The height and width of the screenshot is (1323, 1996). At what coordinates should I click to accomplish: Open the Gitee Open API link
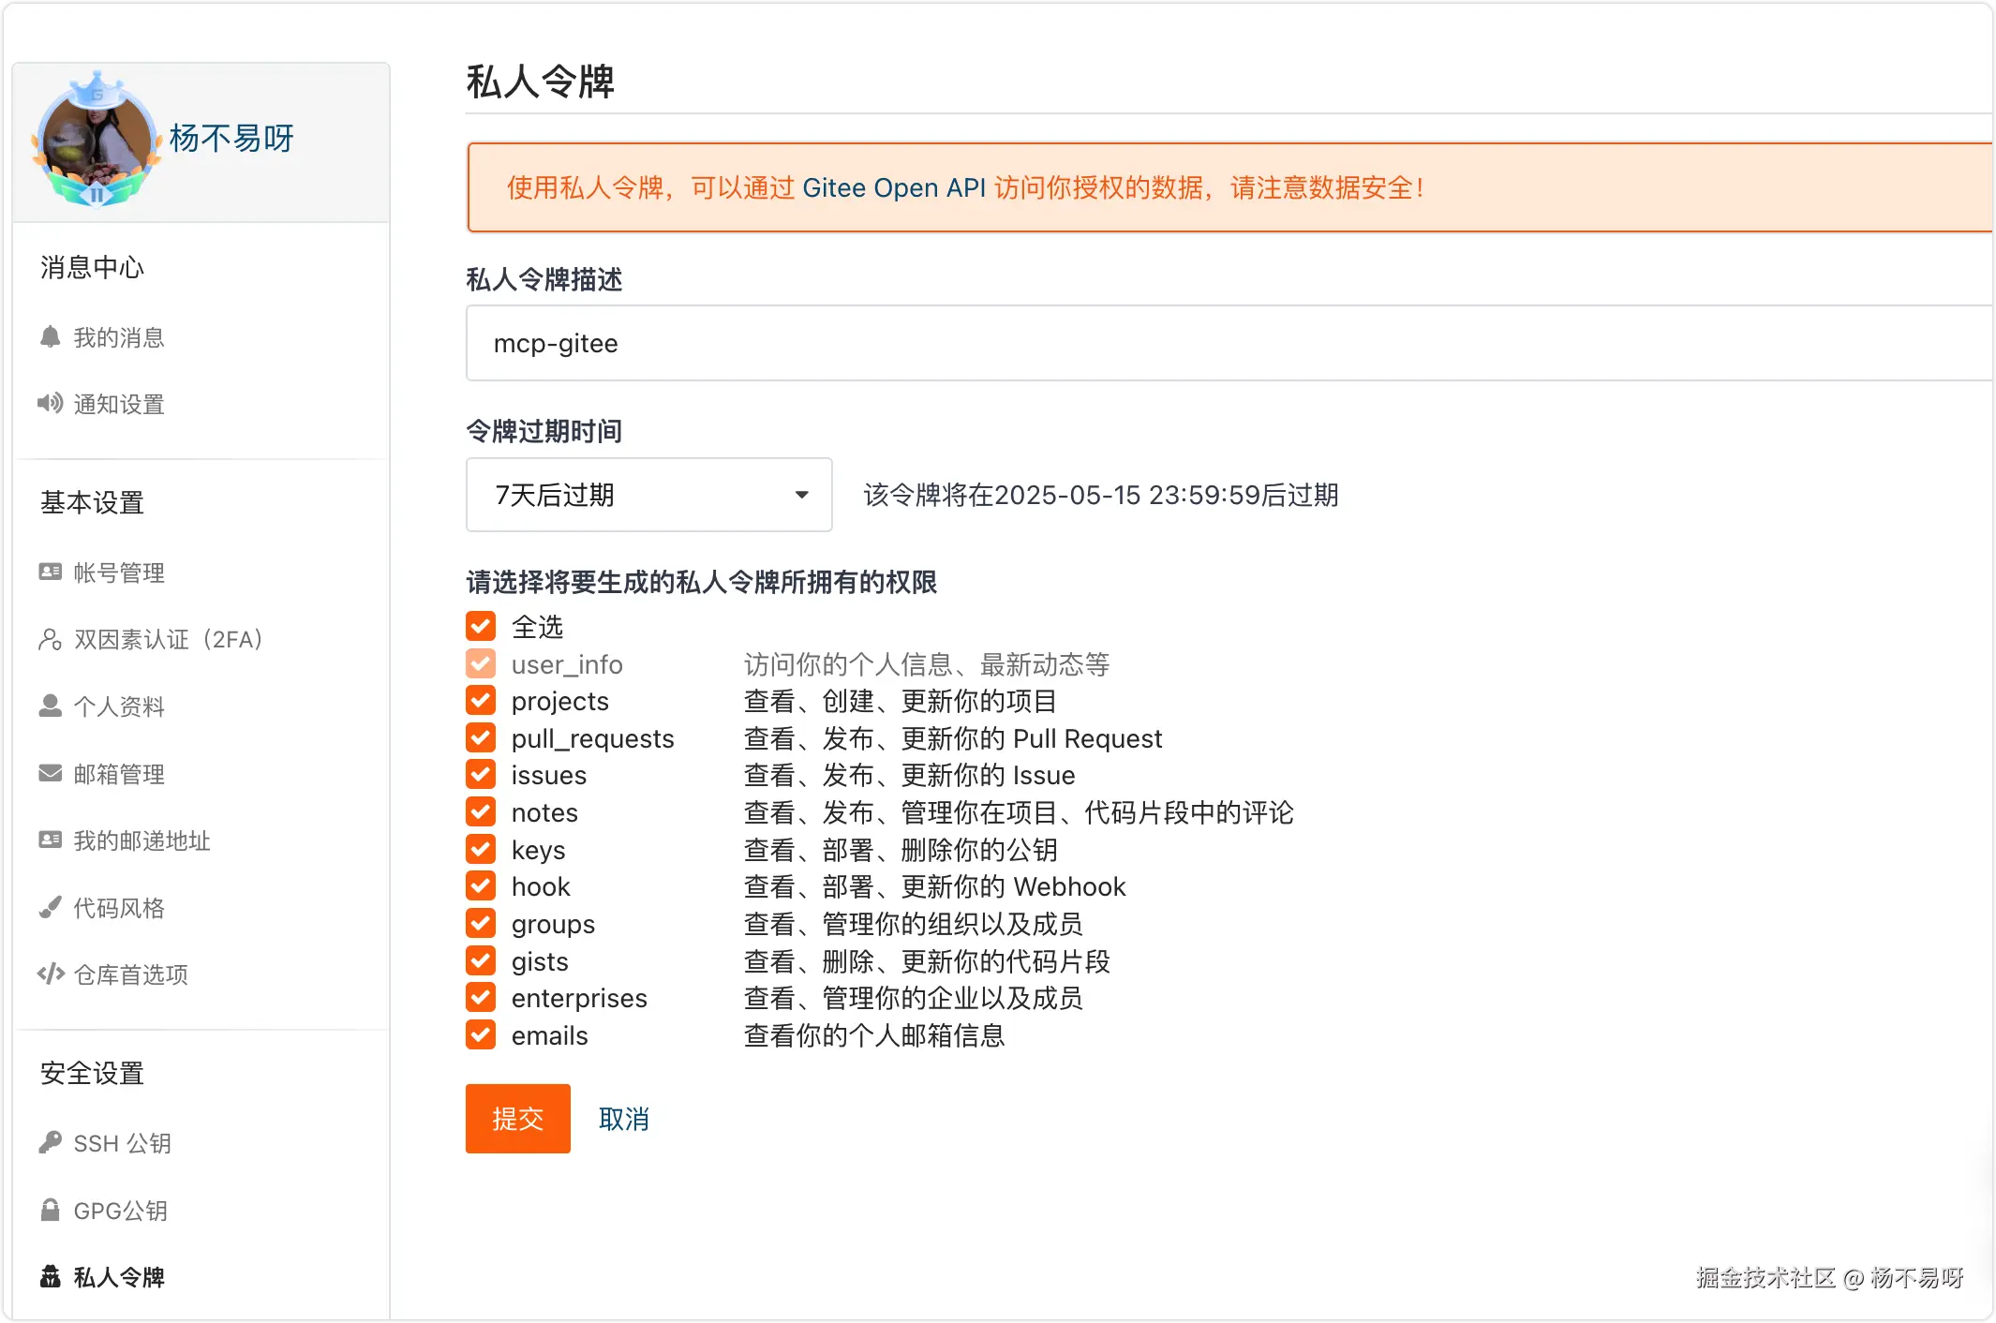(x=894, y=187)
